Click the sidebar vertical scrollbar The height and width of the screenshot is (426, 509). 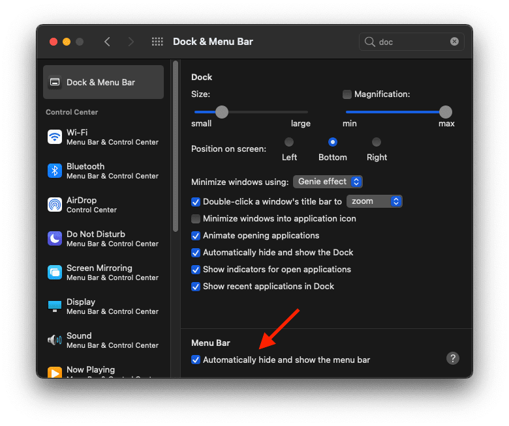click(x=176, y=146)
